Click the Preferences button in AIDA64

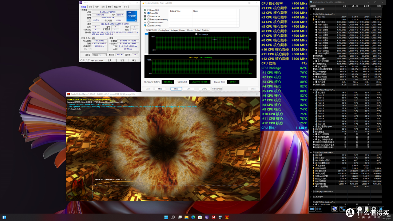pos(217,89)
